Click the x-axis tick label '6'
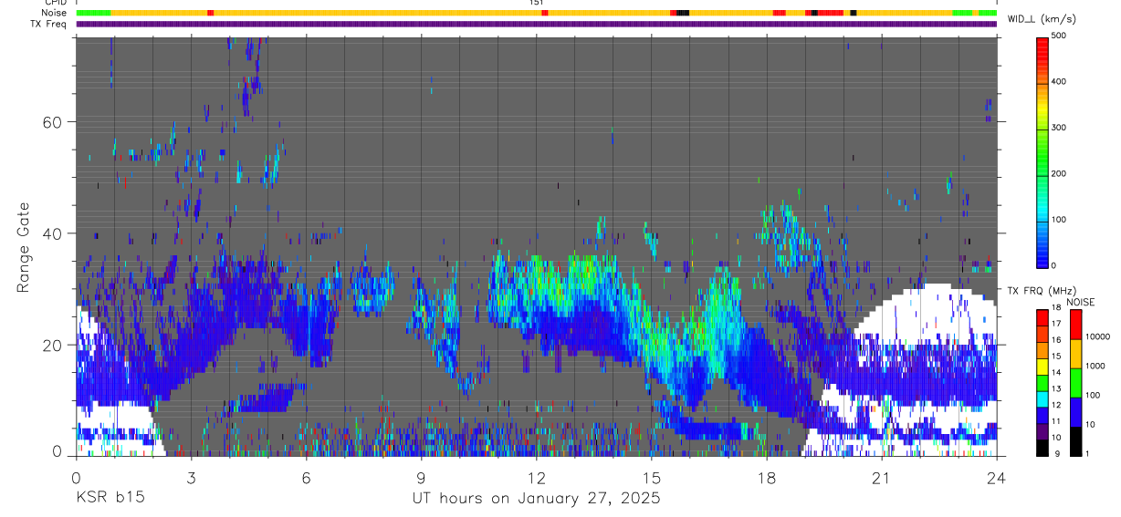This screenshot has width=1121, height=517. (306, 476)
